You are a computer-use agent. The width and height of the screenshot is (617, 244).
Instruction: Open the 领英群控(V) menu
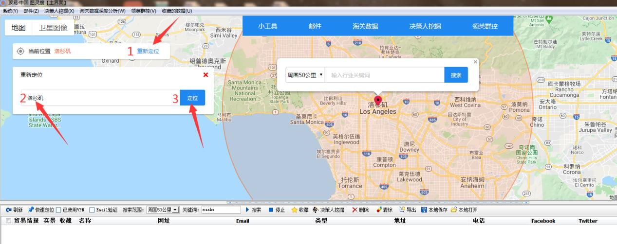[144, 11]
